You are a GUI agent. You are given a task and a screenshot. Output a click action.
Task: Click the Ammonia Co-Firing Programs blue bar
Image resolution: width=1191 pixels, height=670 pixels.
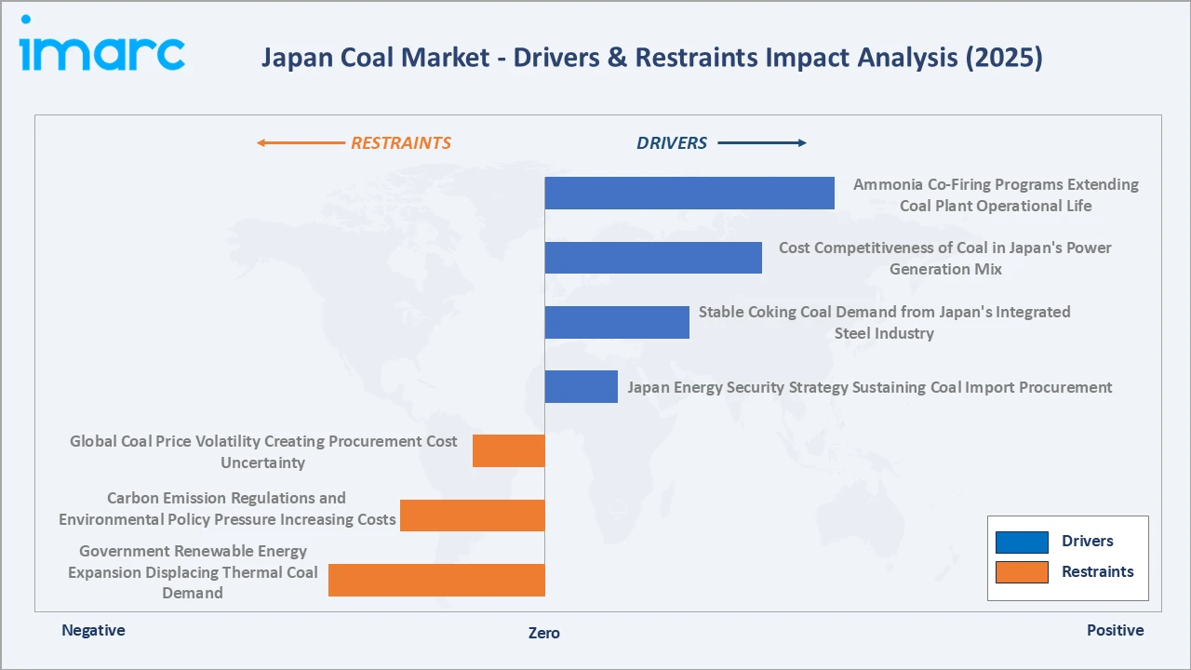[x=689, y=193]
